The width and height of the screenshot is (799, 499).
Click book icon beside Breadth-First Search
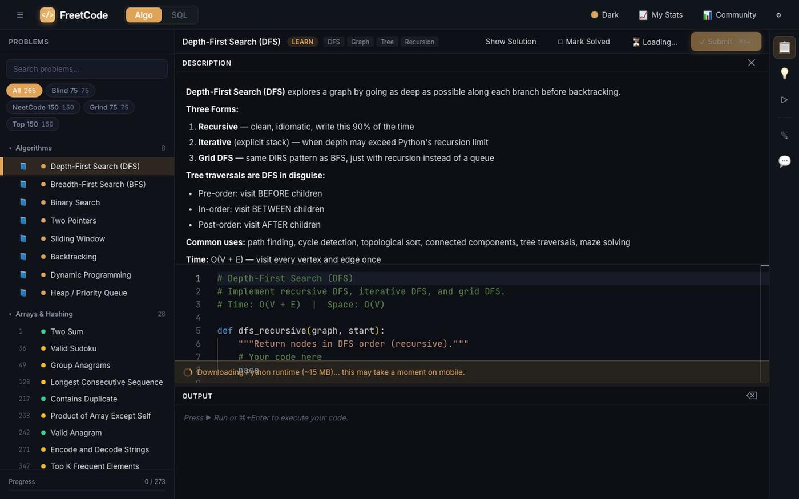[x=23, y=184]
